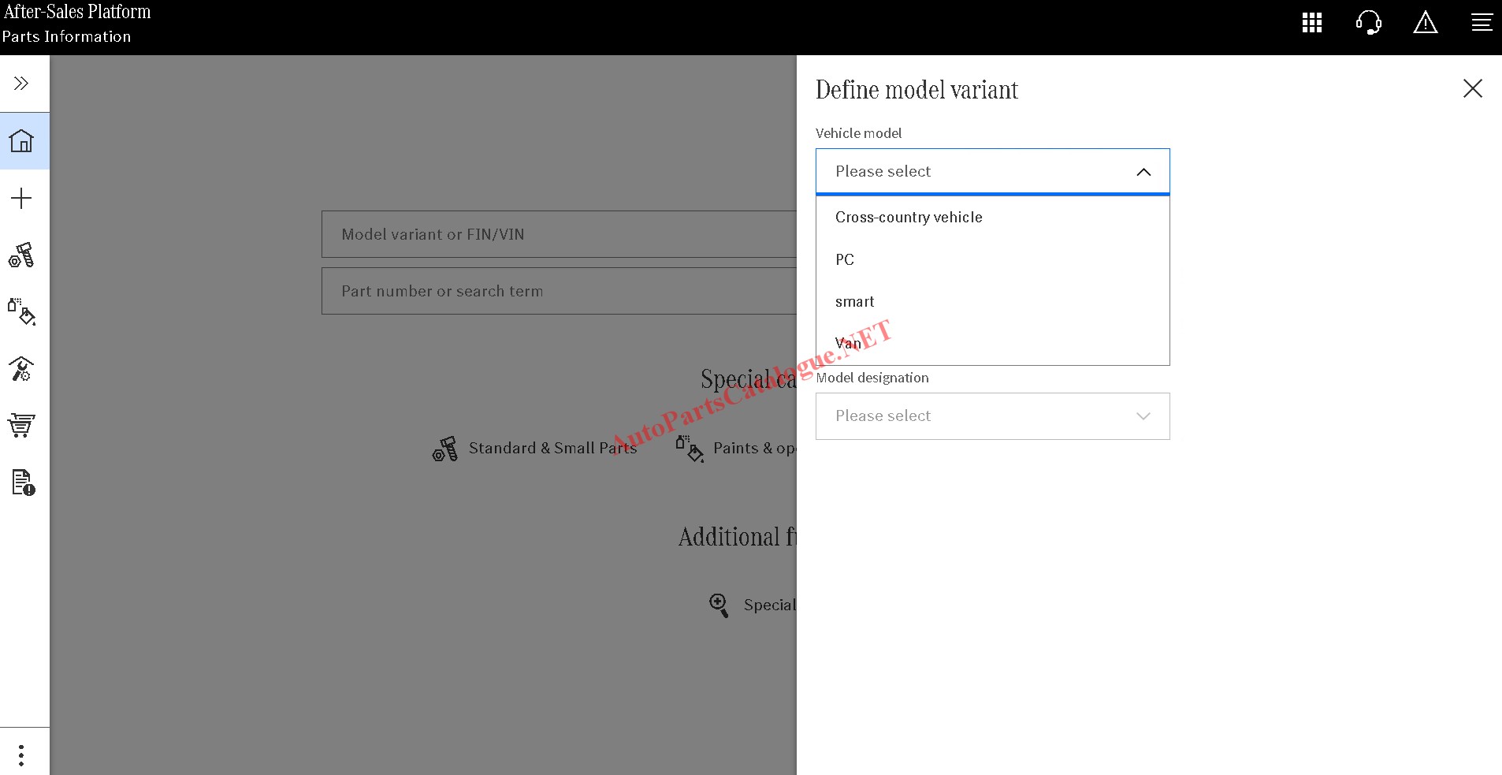Open the hamburger menu in header
The height and width of the screenshot is (775, 1502).
pyautogui.click(x=1482, y=23)
